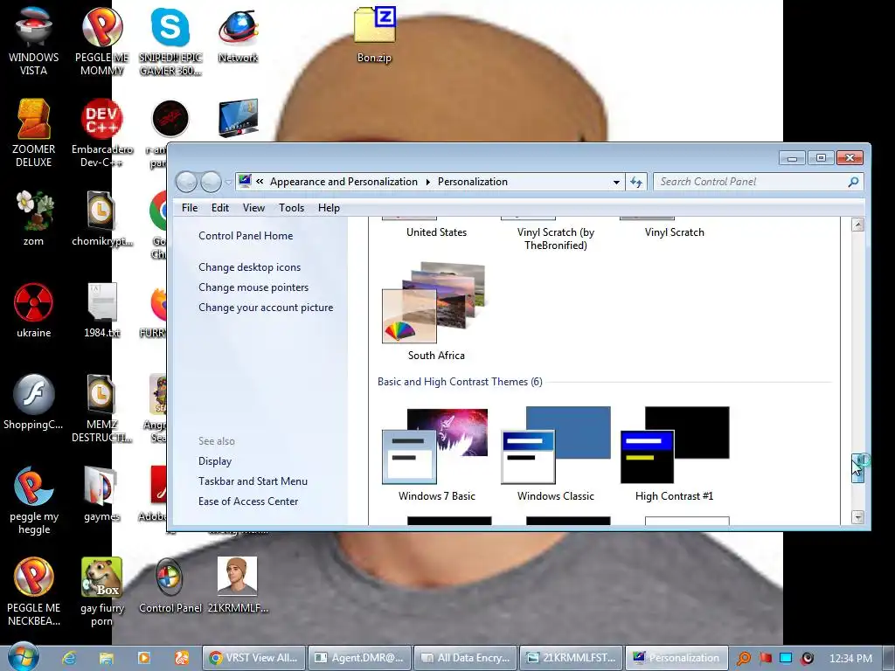Launch Internet Explorer from the taskbar
895x671 pixels.
(x=69, y=658)
